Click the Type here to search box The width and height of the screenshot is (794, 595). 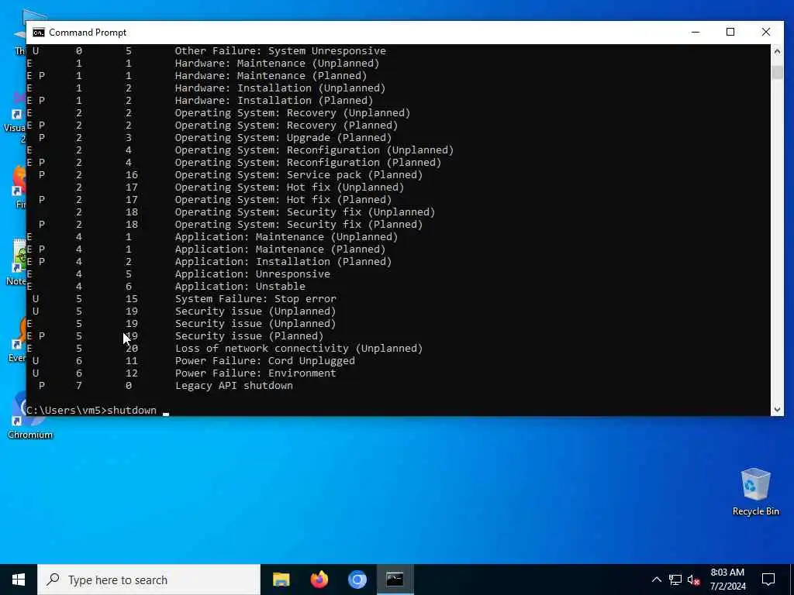[x=149, y=580]
